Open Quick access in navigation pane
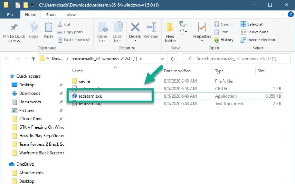Image resolution: width=295 pixels, height=184 pixels. coord(28,76)
